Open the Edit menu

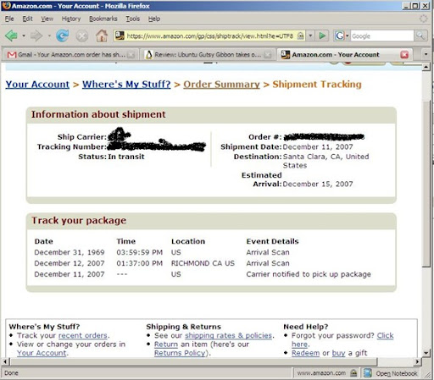(x=27, y=19)
